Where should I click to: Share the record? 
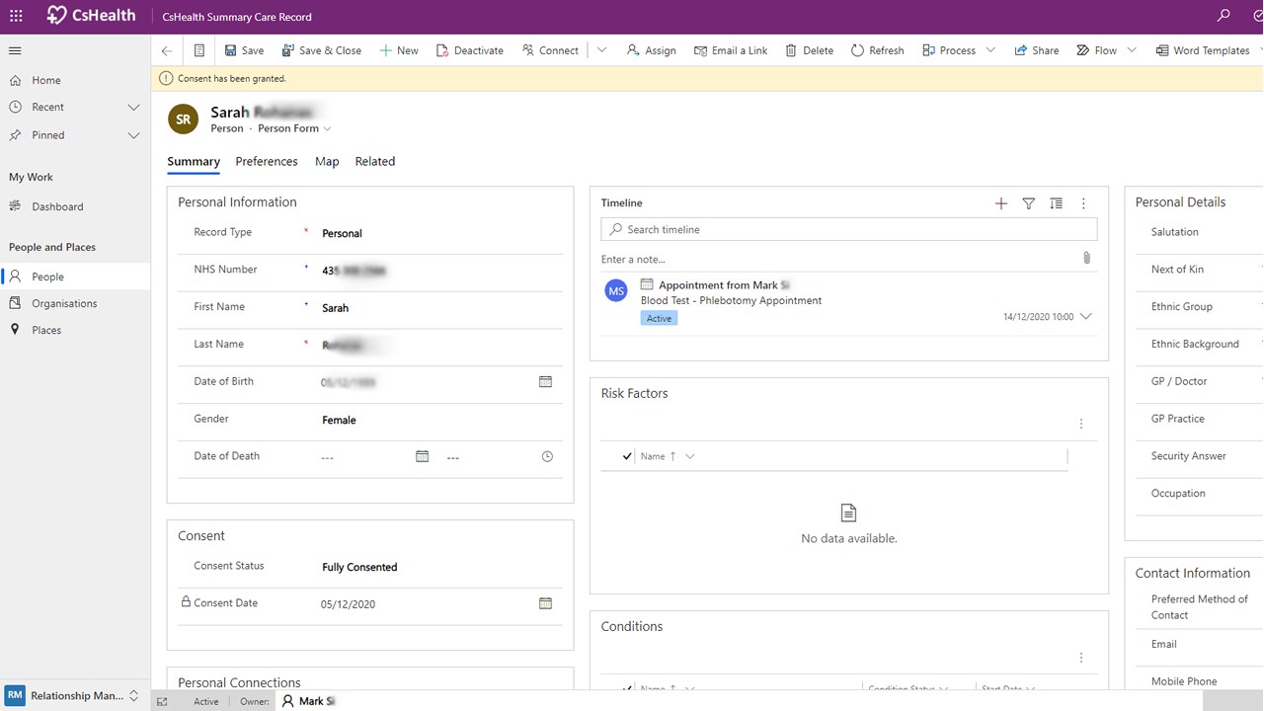1036,50
